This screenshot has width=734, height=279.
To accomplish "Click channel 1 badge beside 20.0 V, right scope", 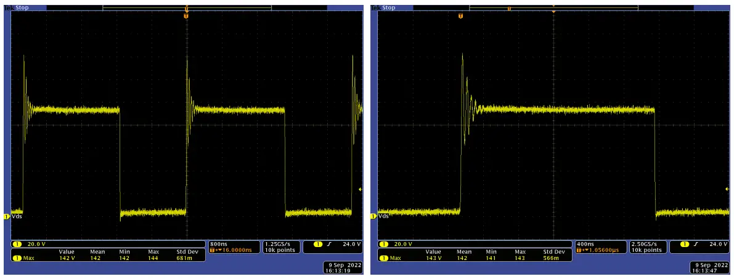I will [x=384, y=245].
